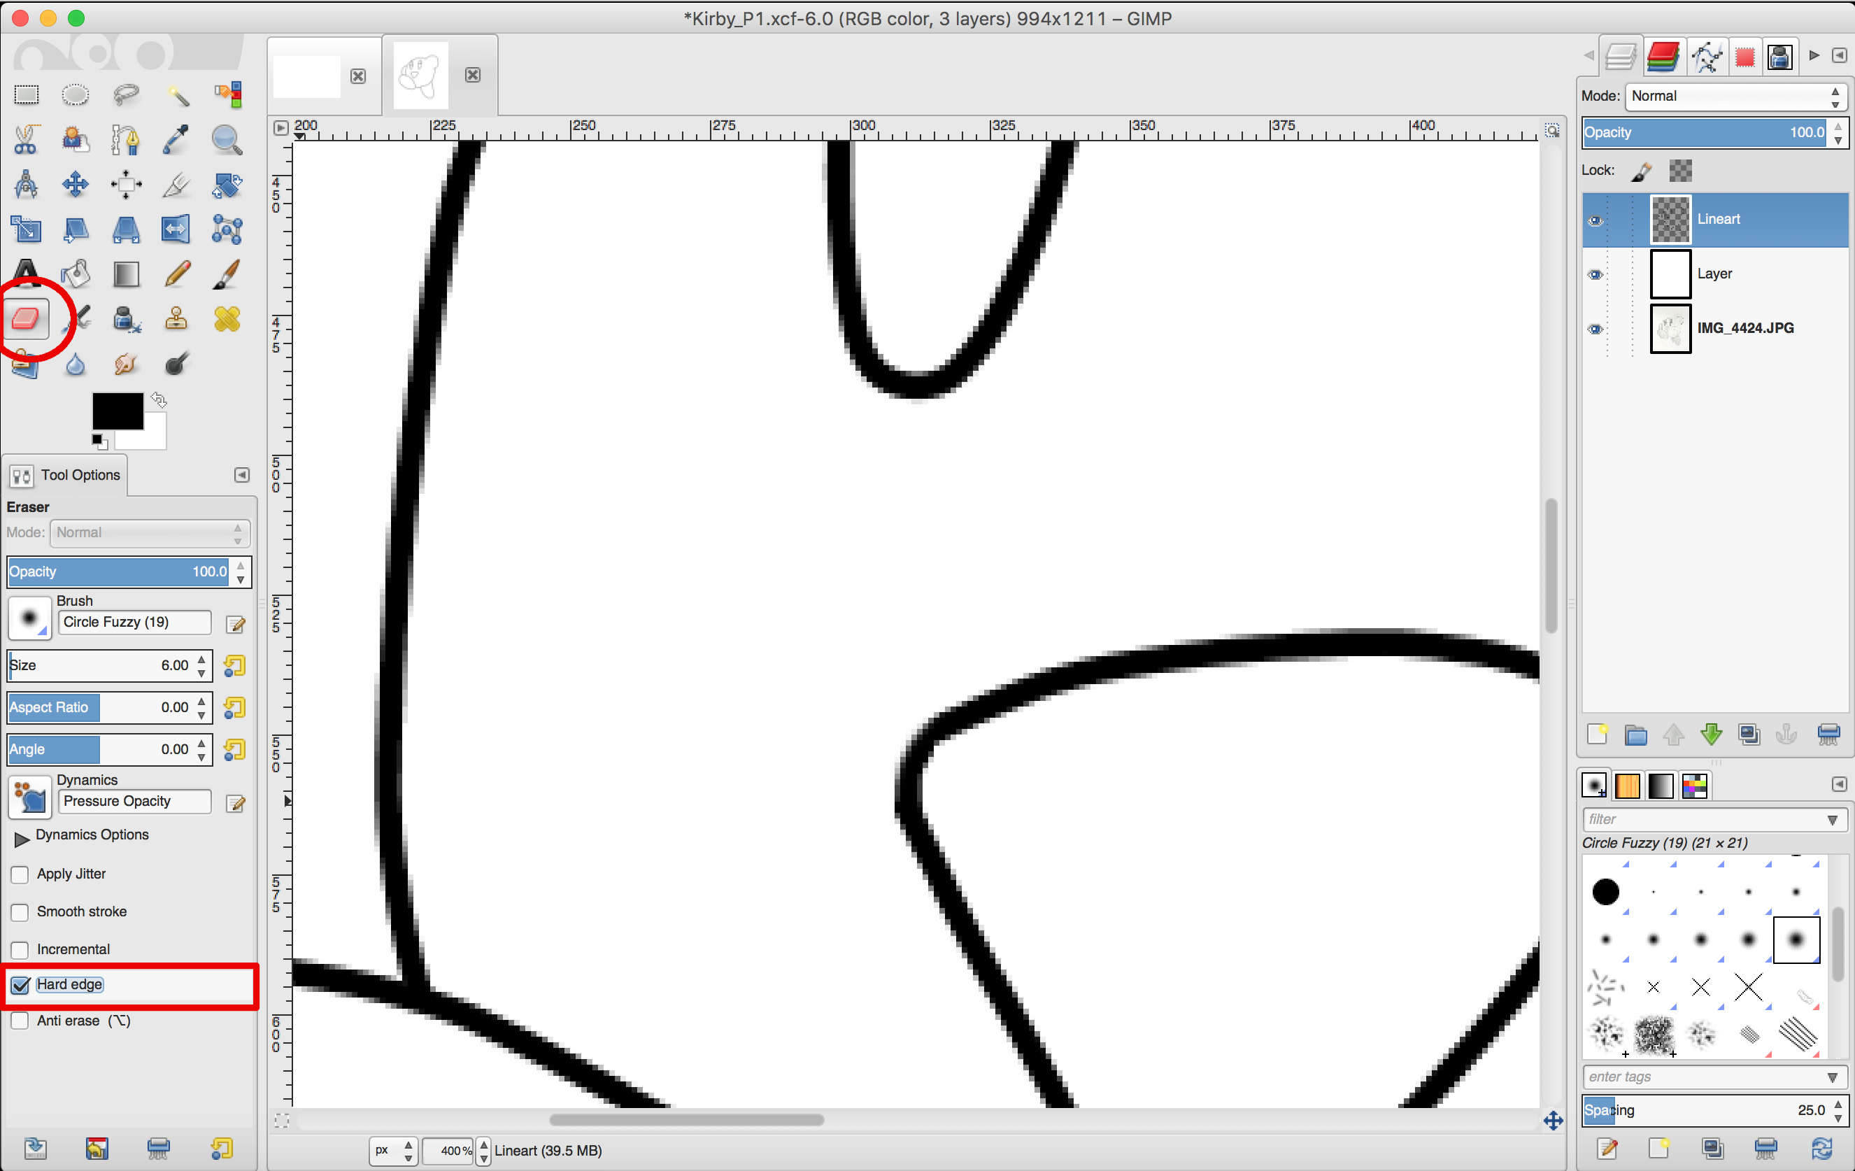This screenshot has height=1171, width=1855.
Task: Open the 400% zoom level dropdown
Action: click(x=483, y=1150)
